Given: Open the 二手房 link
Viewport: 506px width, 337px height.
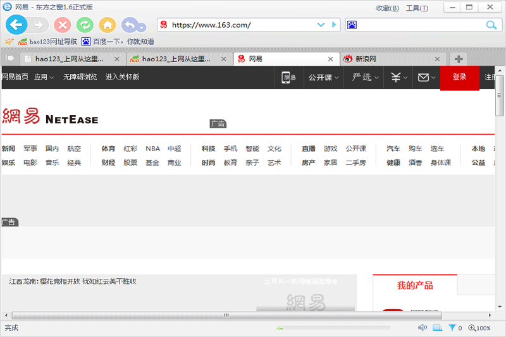Looking at the screenshot, I should [356, 163].
